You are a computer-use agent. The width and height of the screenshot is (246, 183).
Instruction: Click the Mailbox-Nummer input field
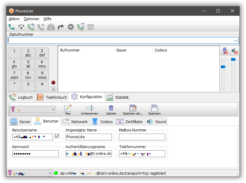142,137
